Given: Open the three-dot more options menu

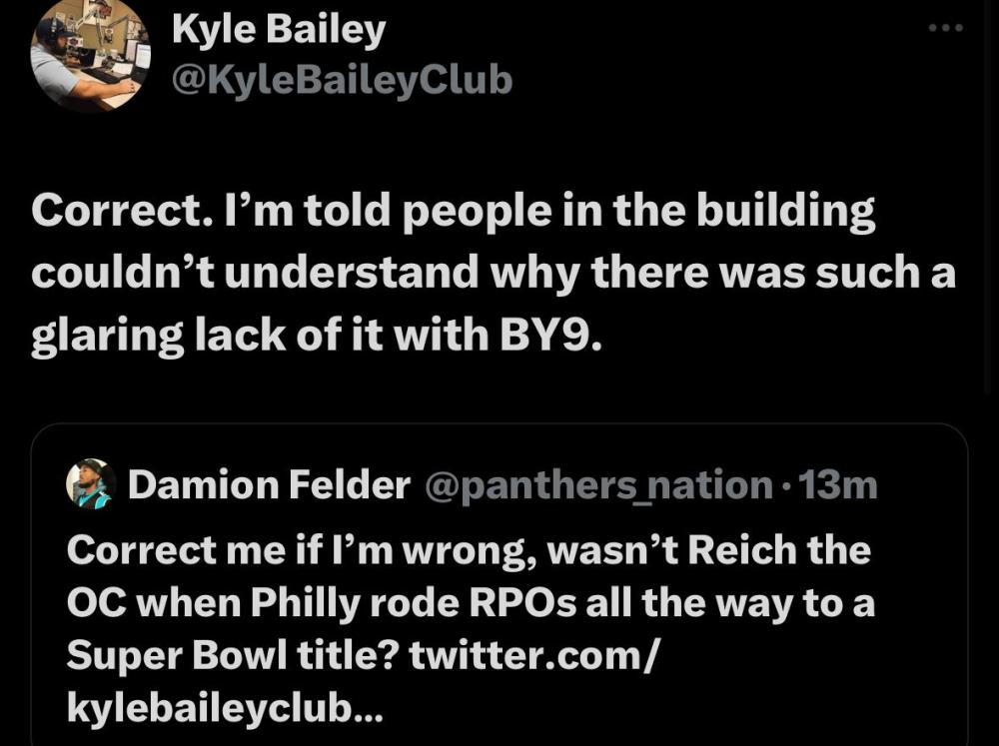Looking at the screenshot, I should tap(945, 29).
